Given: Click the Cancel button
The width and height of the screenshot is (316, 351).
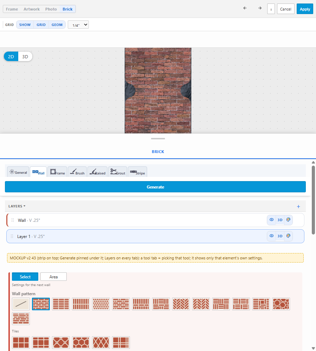Looking at the screenshot, I should click(x=285, y=9).
